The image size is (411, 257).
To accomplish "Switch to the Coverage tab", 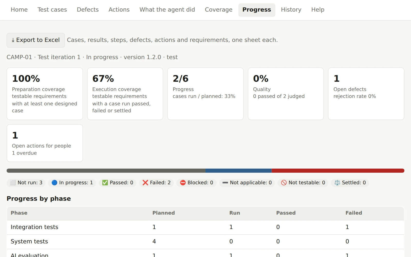I will 219,10.
